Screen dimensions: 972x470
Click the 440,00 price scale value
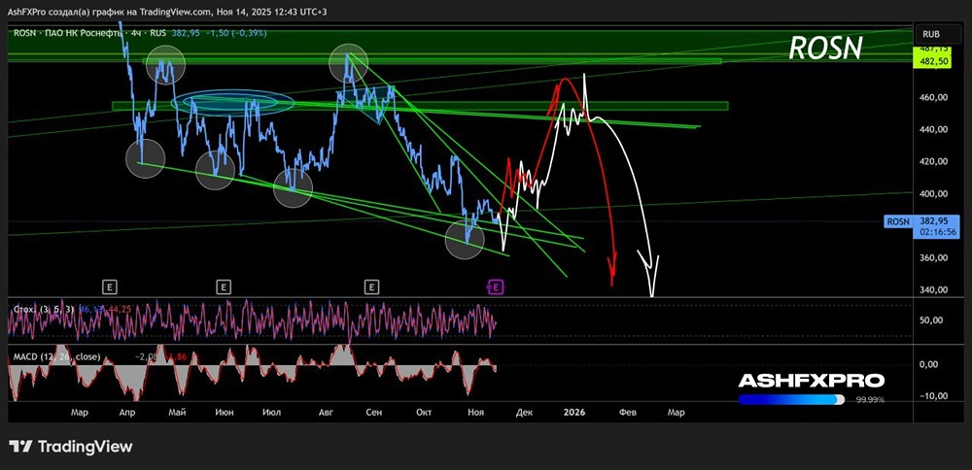coord(933,129)
